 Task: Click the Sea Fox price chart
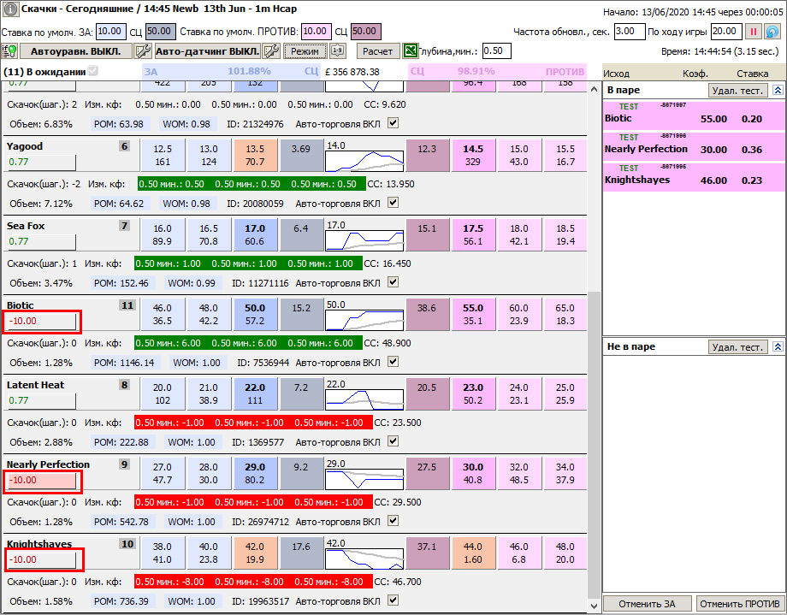click(364, 240)
